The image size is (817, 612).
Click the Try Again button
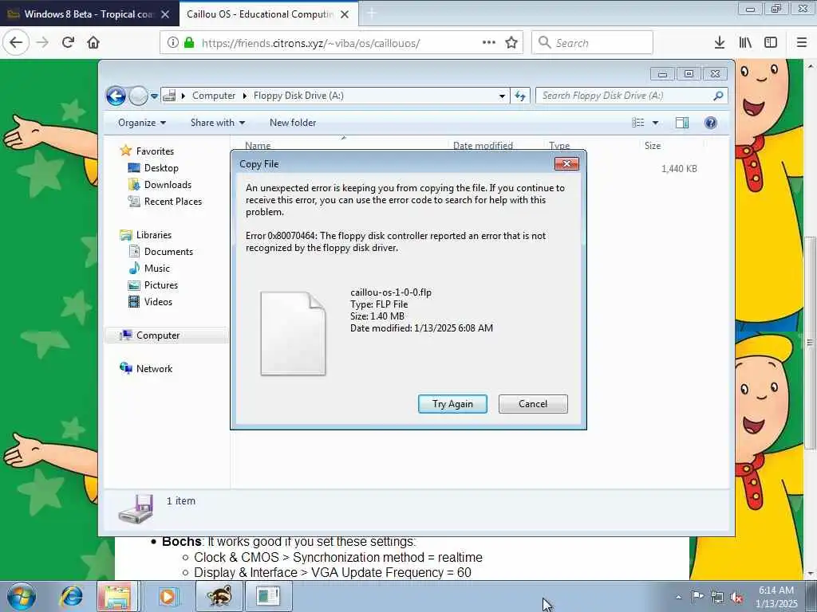coord(452,404)
